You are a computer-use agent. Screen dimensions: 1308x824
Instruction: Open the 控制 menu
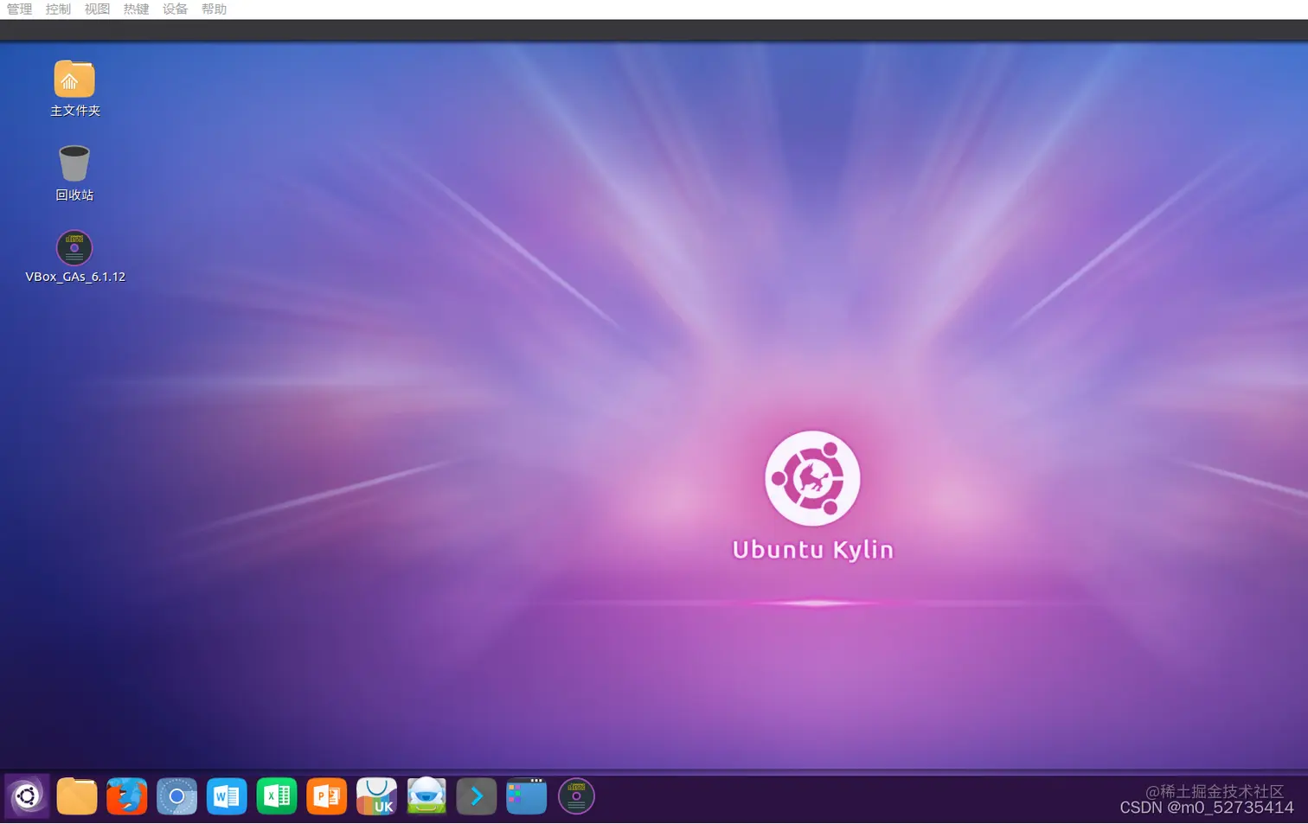coord(58,10)
